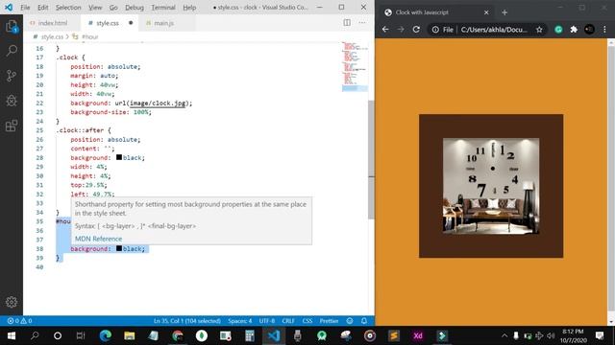Open the MDN Reference link in tooltip

point(98,239)
